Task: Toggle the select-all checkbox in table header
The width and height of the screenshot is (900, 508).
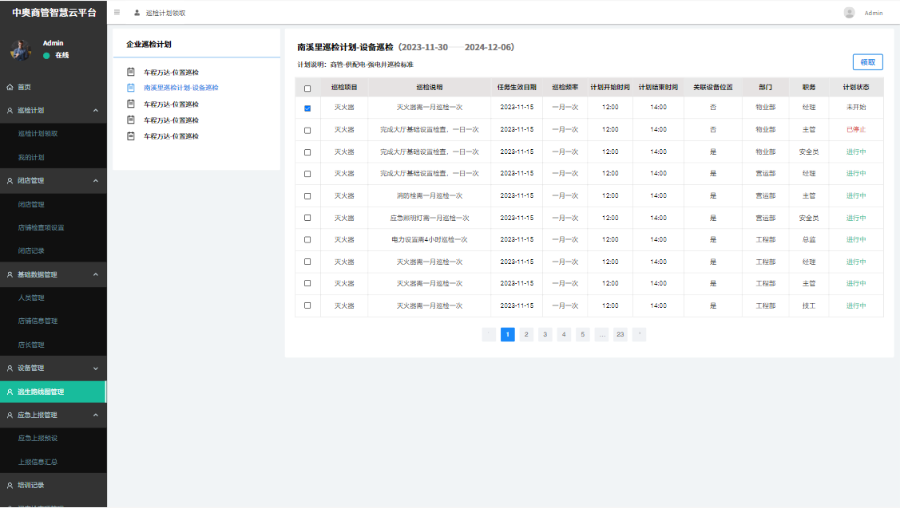Action: (307, 88)
